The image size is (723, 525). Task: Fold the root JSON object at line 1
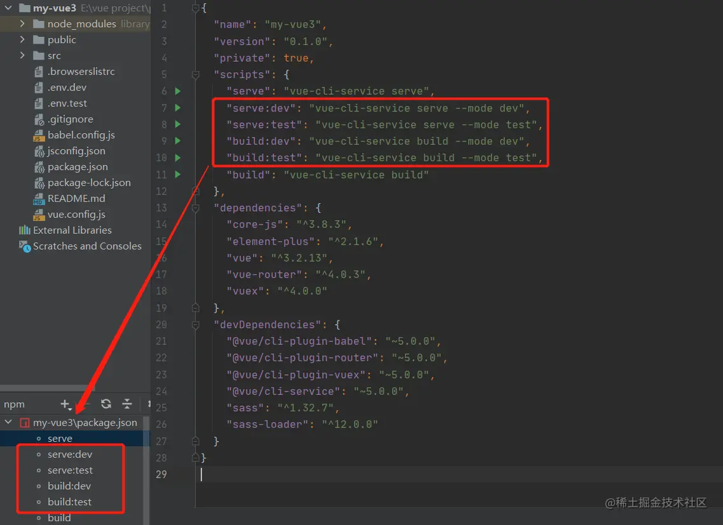(196, 8)
